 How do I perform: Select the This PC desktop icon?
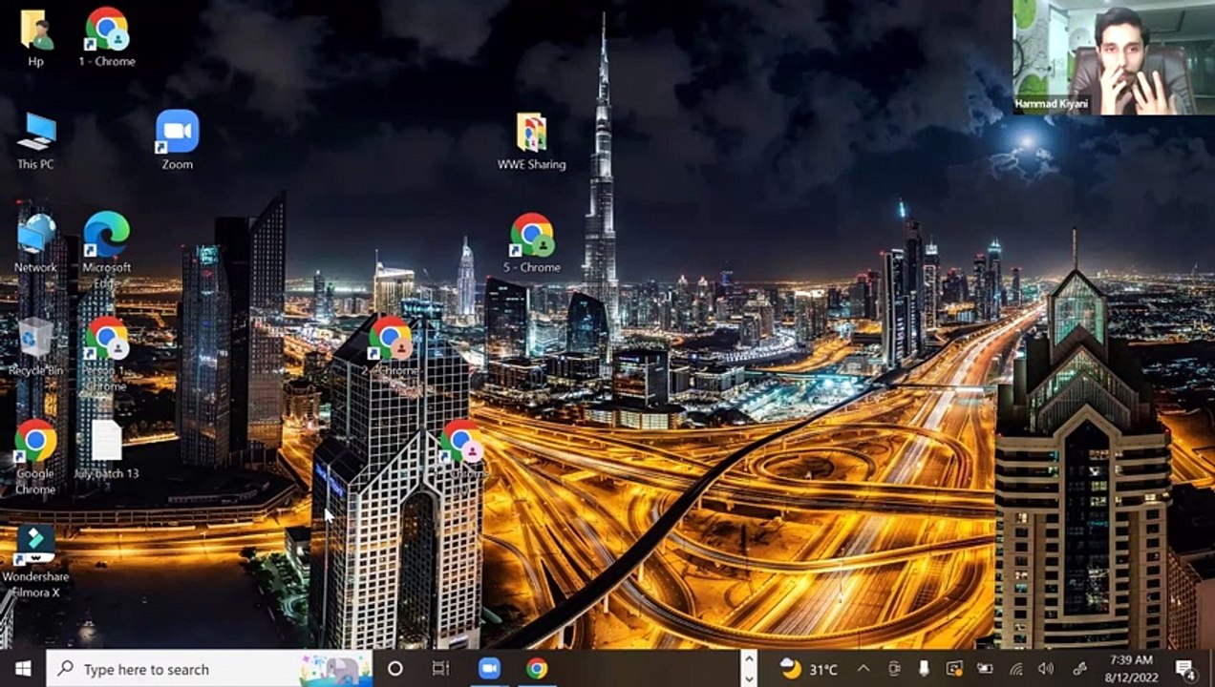(x=35, y=141)
